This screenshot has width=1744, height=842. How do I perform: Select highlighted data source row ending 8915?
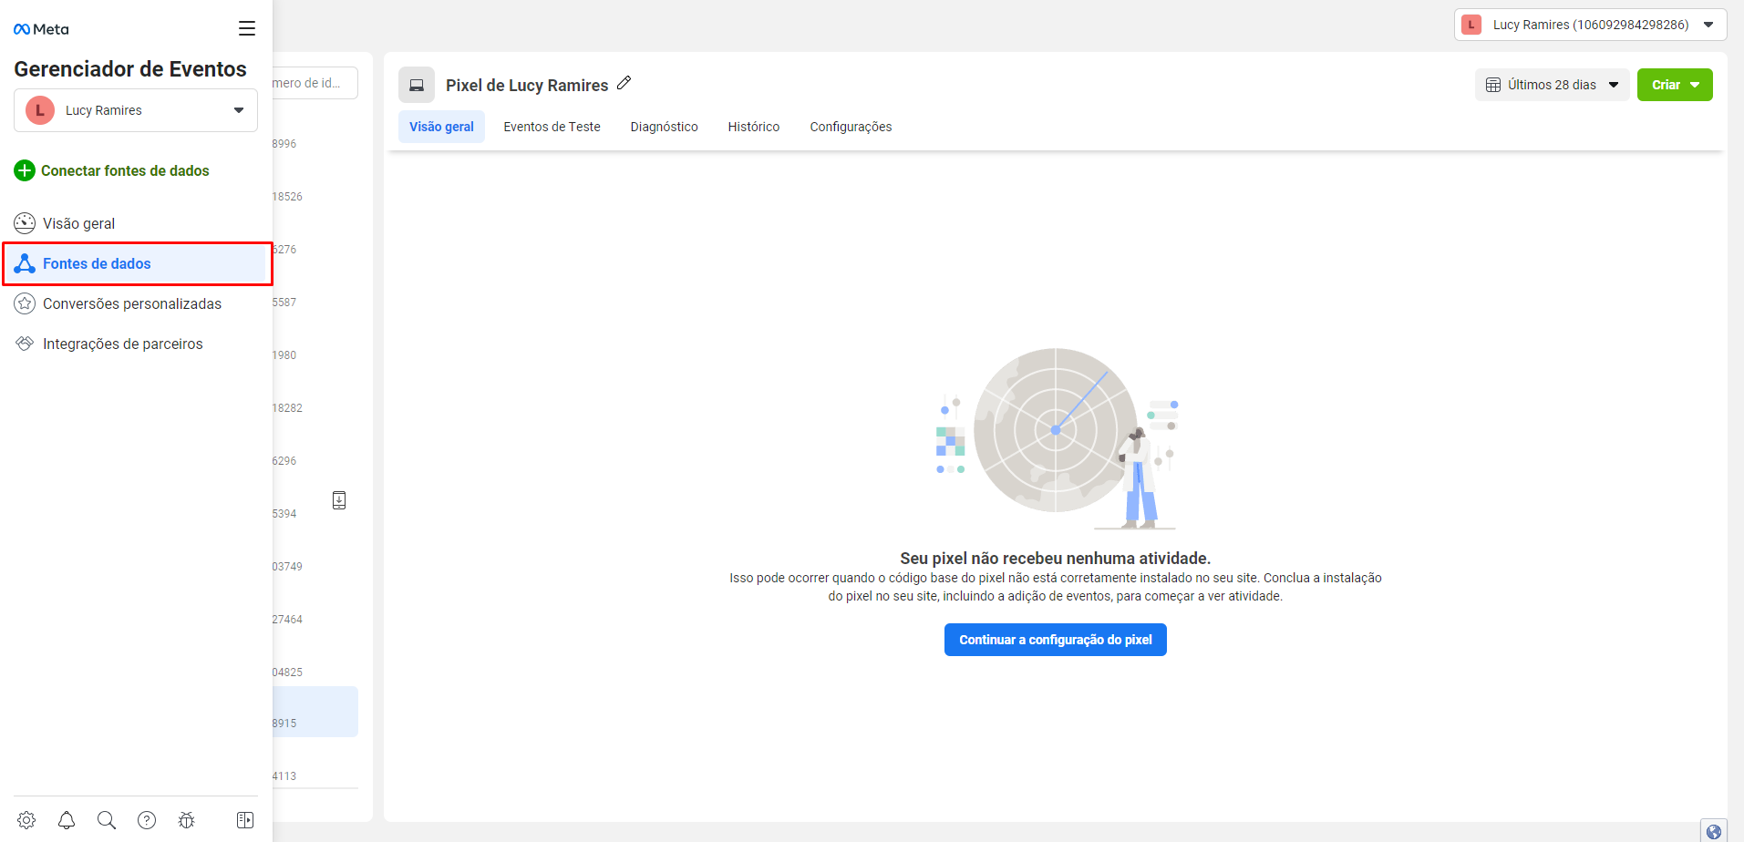coord(315,712)
